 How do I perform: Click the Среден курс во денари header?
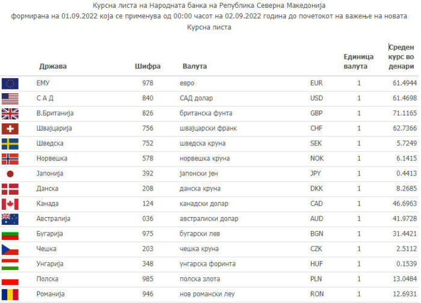401,57
